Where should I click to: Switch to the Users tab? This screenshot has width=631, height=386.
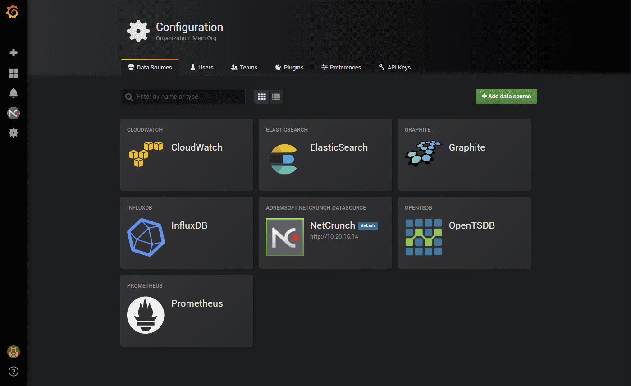click(202, 67)
